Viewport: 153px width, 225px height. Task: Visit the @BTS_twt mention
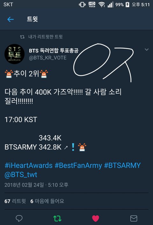point(21,175)
